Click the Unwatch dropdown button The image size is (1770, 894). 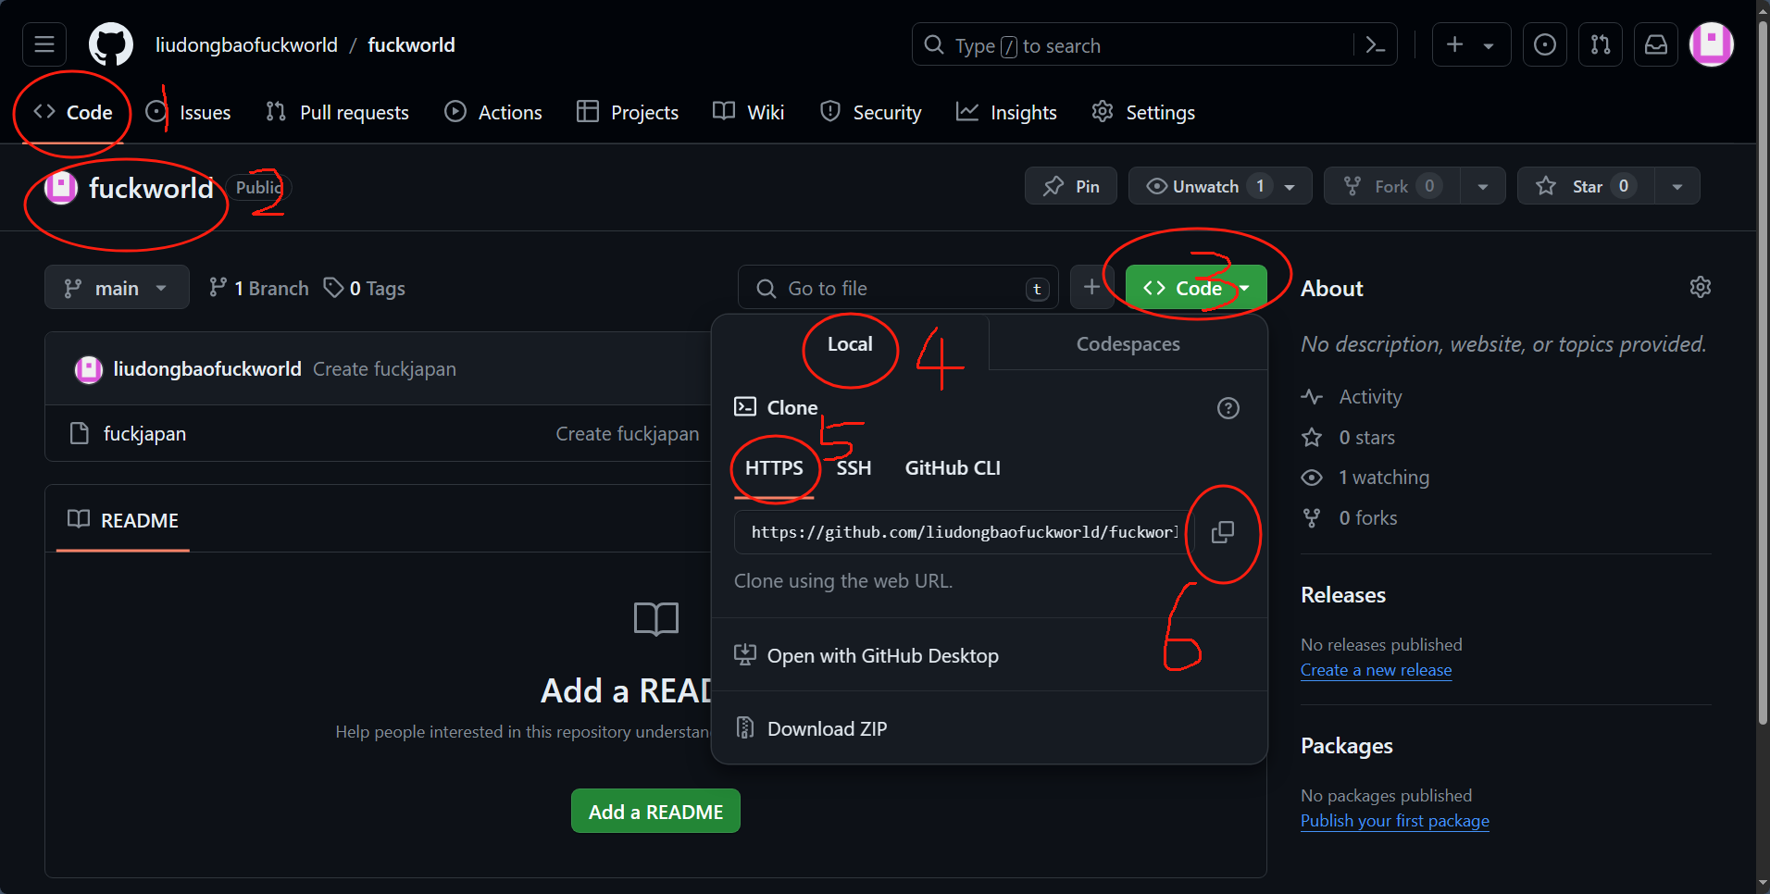(x=1221, y=186)
